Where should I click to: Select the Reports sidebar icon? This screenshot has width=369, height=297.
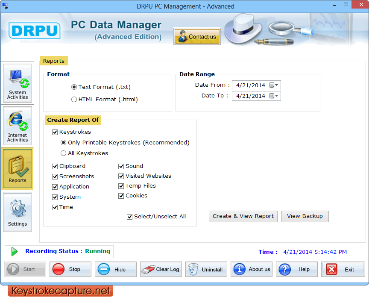coord(18,168)
